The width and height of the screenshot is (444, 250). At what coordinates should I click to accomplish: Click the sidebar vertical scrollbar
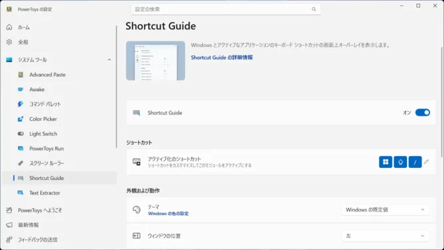[116, 87]
